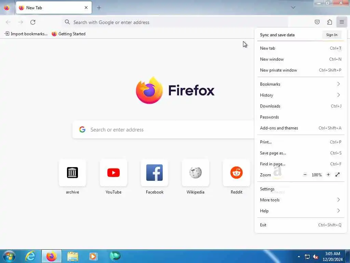Choose New tab from the menu

coord(300,48)
